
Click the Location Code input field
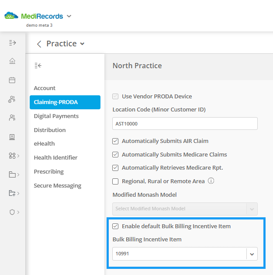[185, 124]
